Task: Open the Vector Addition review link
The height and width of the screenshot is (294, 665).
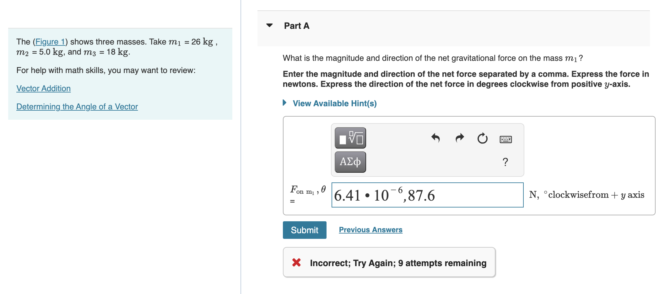Action: pyautogui.click(x=43, y=88)
